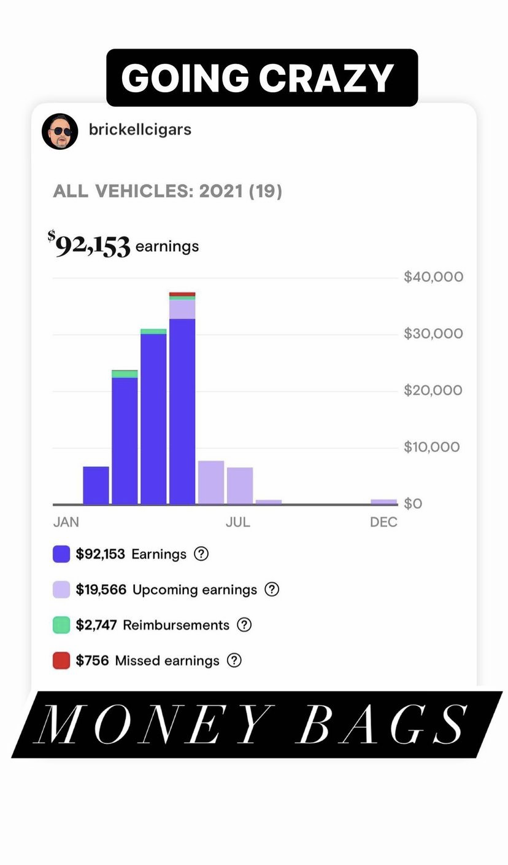Tap the MONEY BAGS banner
The height and width of the screenshot is (865, 508).
[x=256, y=724]
